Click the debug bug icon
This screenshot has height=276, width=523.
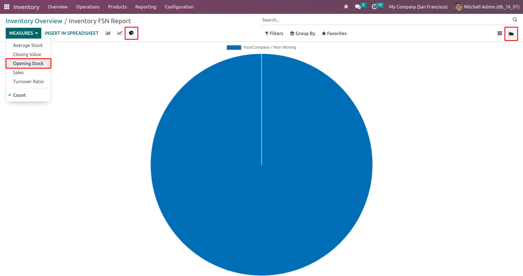click(346, 7)
